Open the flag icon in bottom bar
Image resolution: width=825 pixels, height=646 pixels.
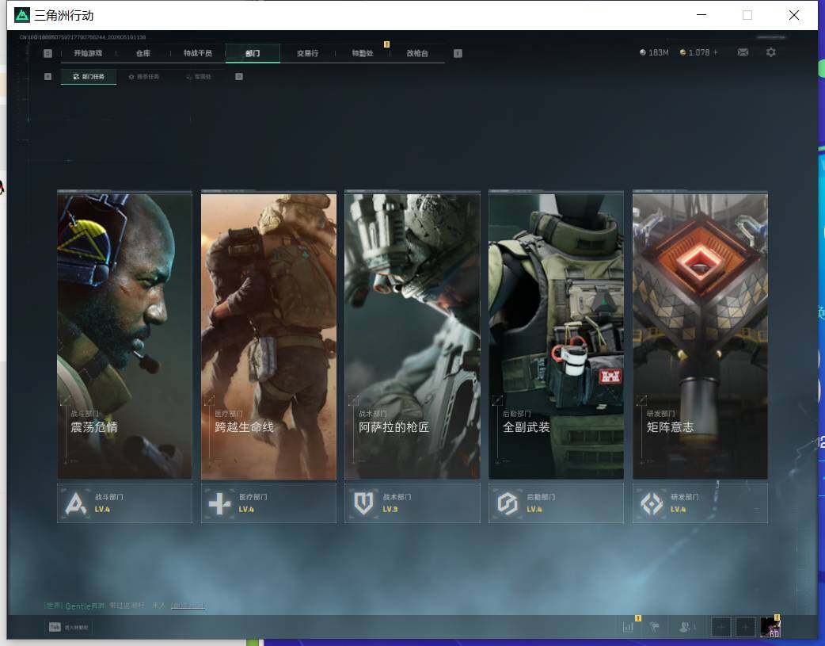[x=655, y=627]
